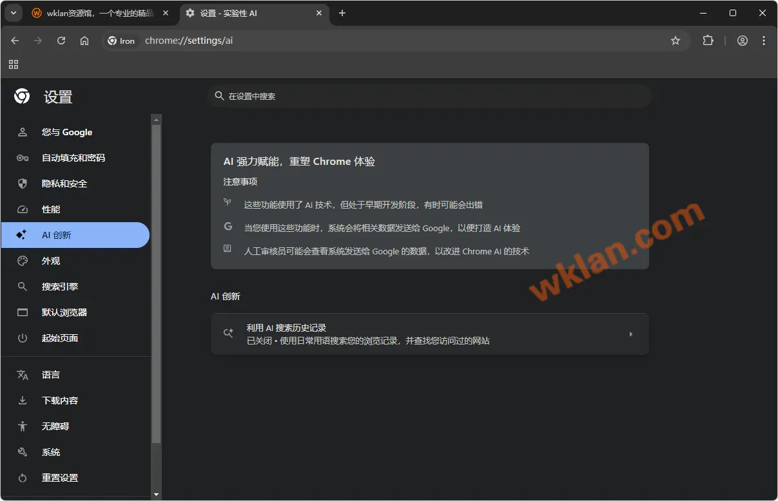Click the Chrome logo beside 设置
778x501 pixels.
[22, 97]
